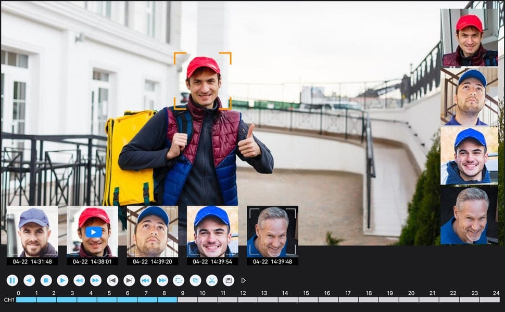Step forward one frame with gray icon
The width and height of the screenshot is (505, 312).
129,280
